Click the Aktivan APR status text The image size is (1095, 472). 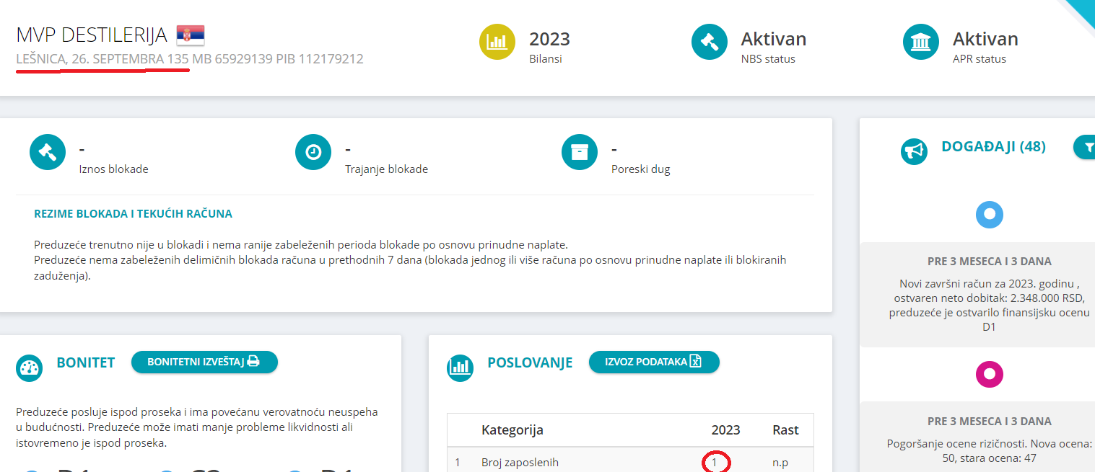(985, 39)
